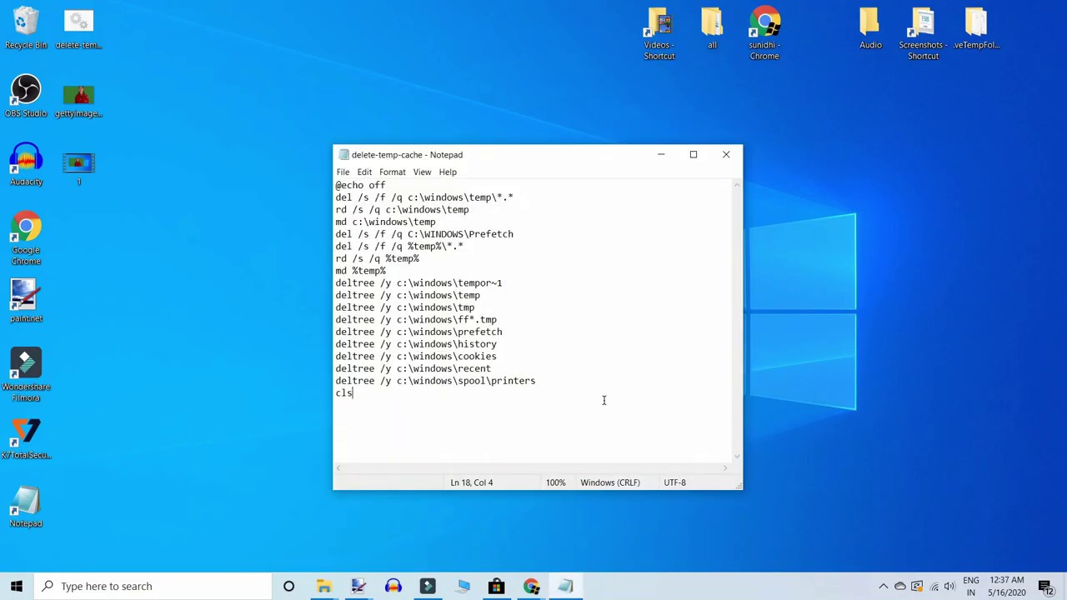The image size is (1067, 600).
Task: Click the line 'md c:\windows\temp'
Action: tap(385, 222)
